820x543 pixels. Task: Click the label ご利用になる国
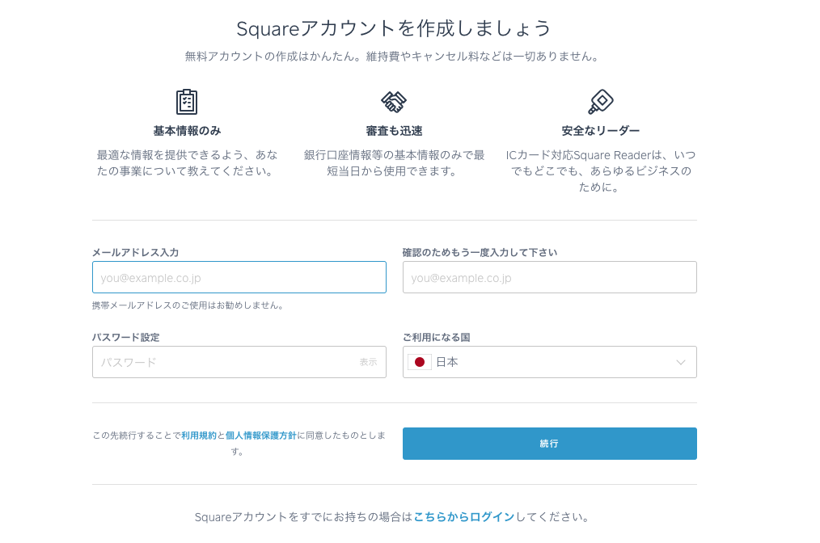436,337
